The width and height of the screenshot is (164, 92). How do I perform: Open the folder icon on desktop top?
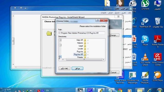[x=107, y=3]
